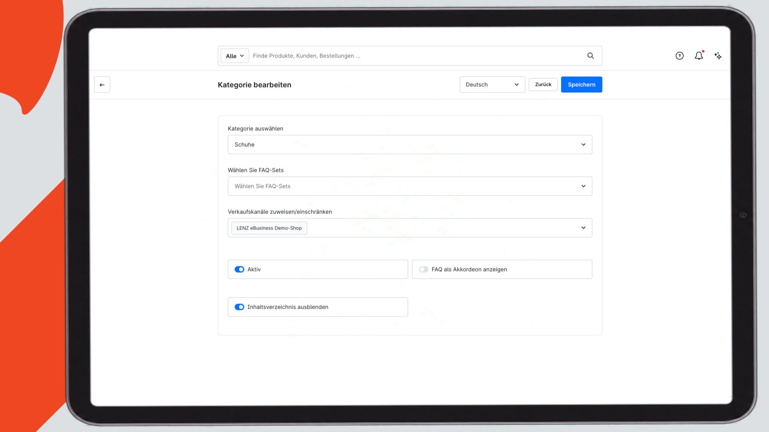This screenshot has width=769, height=432.
Task: Click chevron in FAQ-Sets field
Action: point(583,186)
